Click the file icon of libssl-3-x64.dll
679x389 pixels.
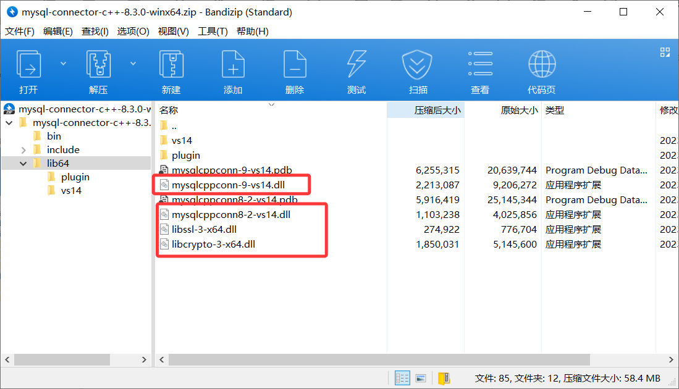pyautogui.click(x=164, y=229)
